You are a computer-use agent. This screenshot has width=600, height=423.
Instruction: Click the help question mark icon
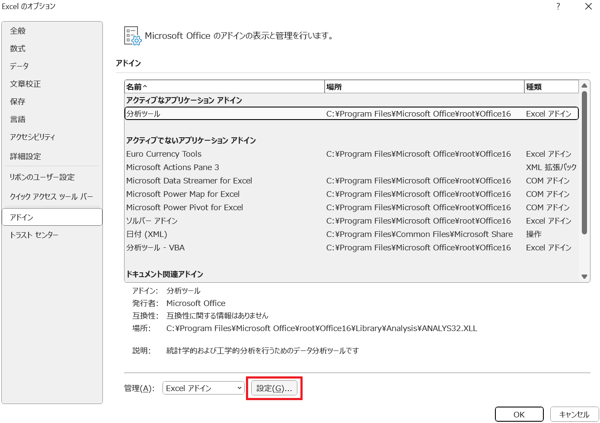click(558, 6)
